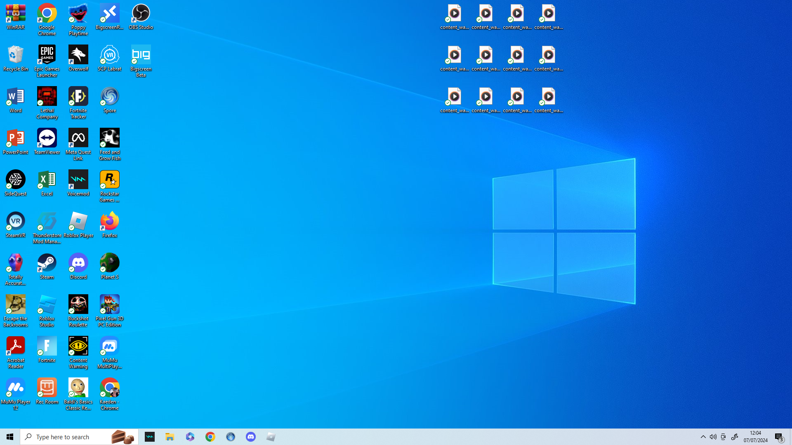Open the Action Center notifications
This screenshot has width=792, height=445.
tap(779, 437)
